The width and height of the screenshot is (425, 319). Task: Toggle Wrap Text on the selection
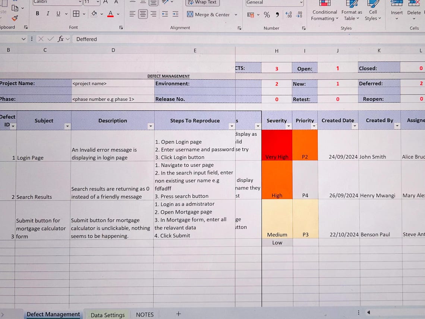[202, 2]
